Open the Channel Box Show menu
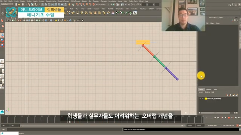 pos(218,23)
